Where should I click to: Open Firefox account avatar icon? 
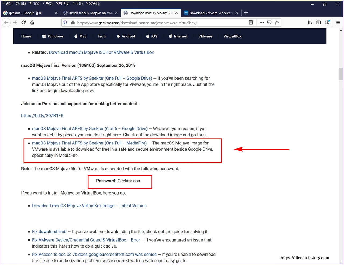coord(327,23)
